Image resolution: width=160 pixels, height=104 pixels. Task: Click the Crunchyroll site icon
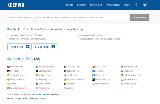pos(8,80)
